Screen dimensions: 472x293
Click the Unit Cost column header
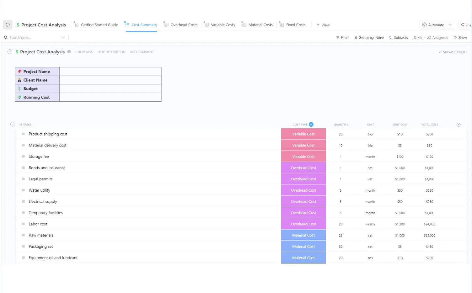pyautogui.click(x=400, y=125)
